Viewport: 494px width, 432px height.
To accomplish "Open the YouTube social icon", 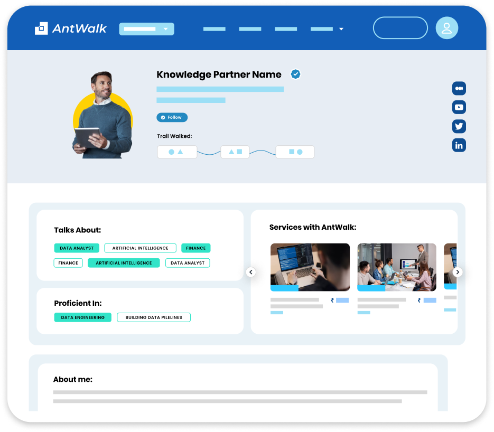I will tap(459, 107).
